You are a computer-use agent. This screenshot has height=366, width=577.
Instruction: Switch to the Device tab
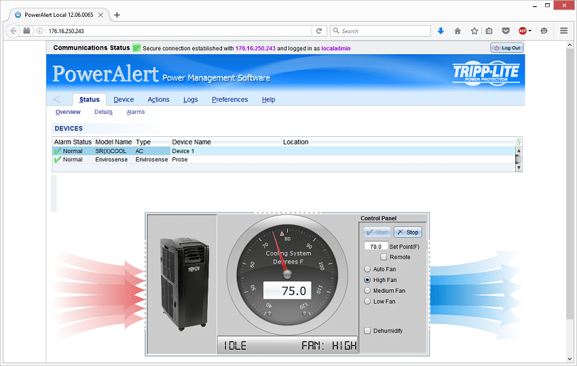click(124, 100)
